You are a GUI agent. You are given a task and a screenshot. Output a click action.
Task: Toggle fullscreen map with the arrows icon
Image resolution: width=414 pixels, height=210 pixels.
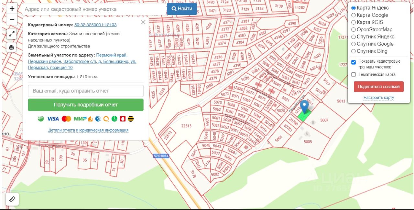click(x=12, y=34)
